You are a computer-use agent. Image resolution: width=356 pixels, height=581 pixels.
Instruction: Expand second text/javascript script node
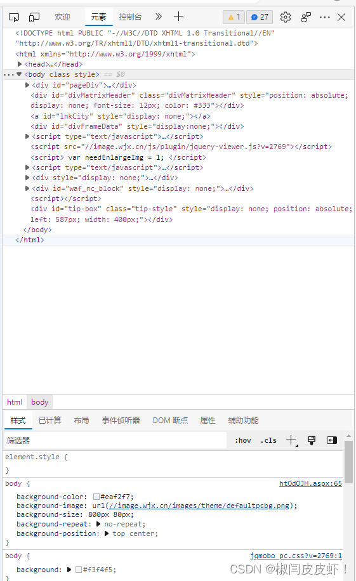click(x=27, y=167)
